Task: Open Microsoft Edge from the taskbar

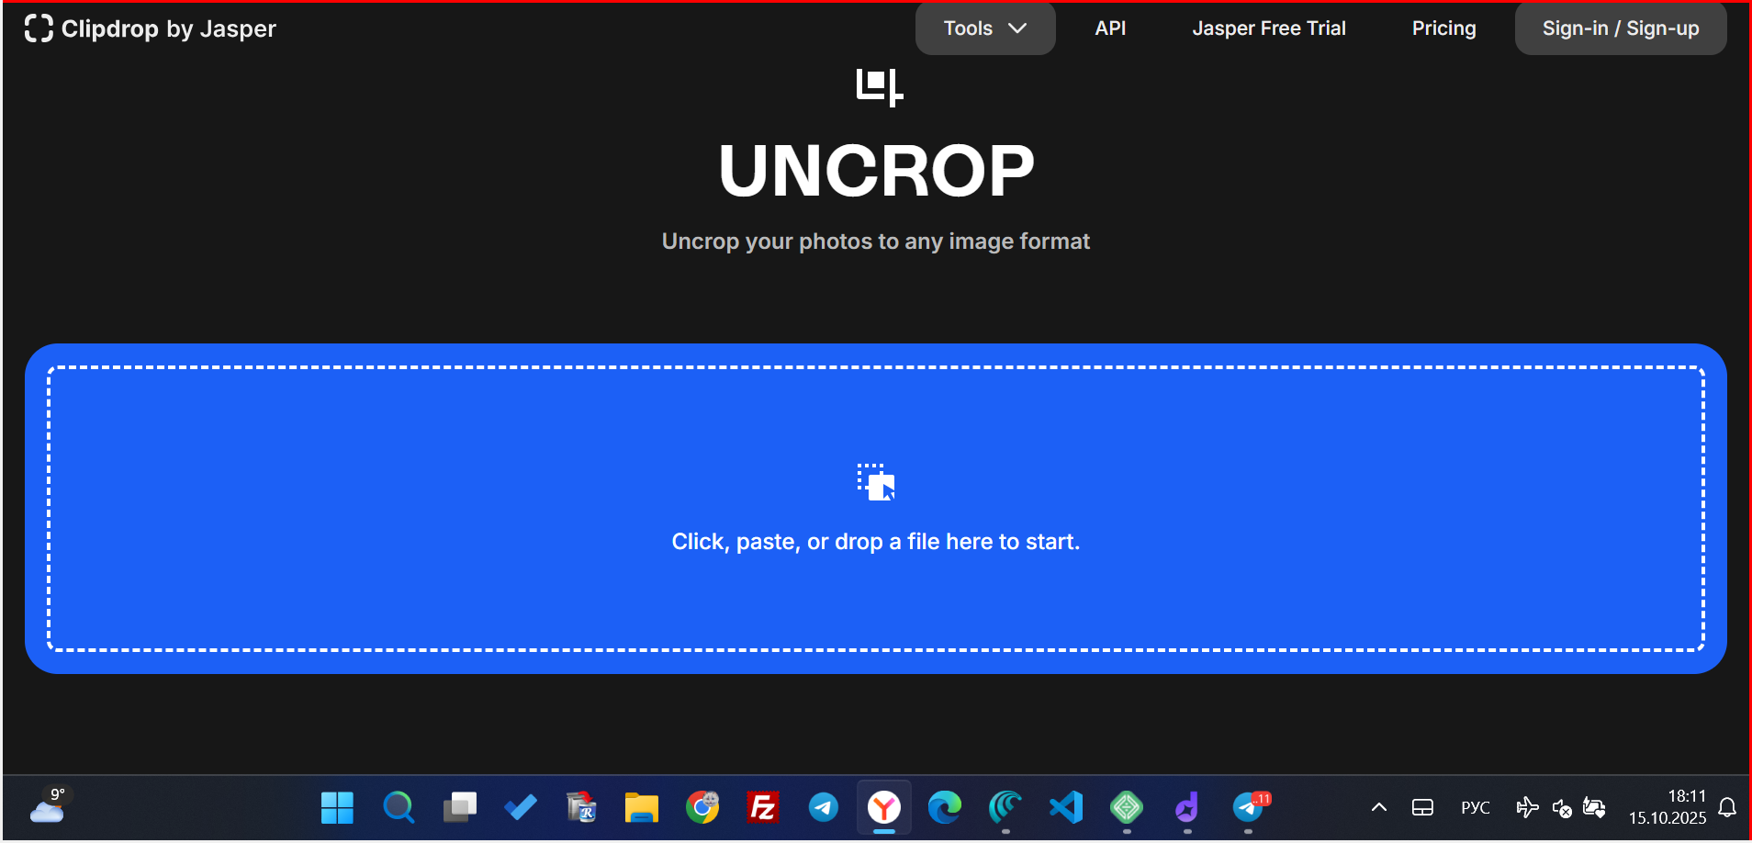Action: click(x=945, y=807)
